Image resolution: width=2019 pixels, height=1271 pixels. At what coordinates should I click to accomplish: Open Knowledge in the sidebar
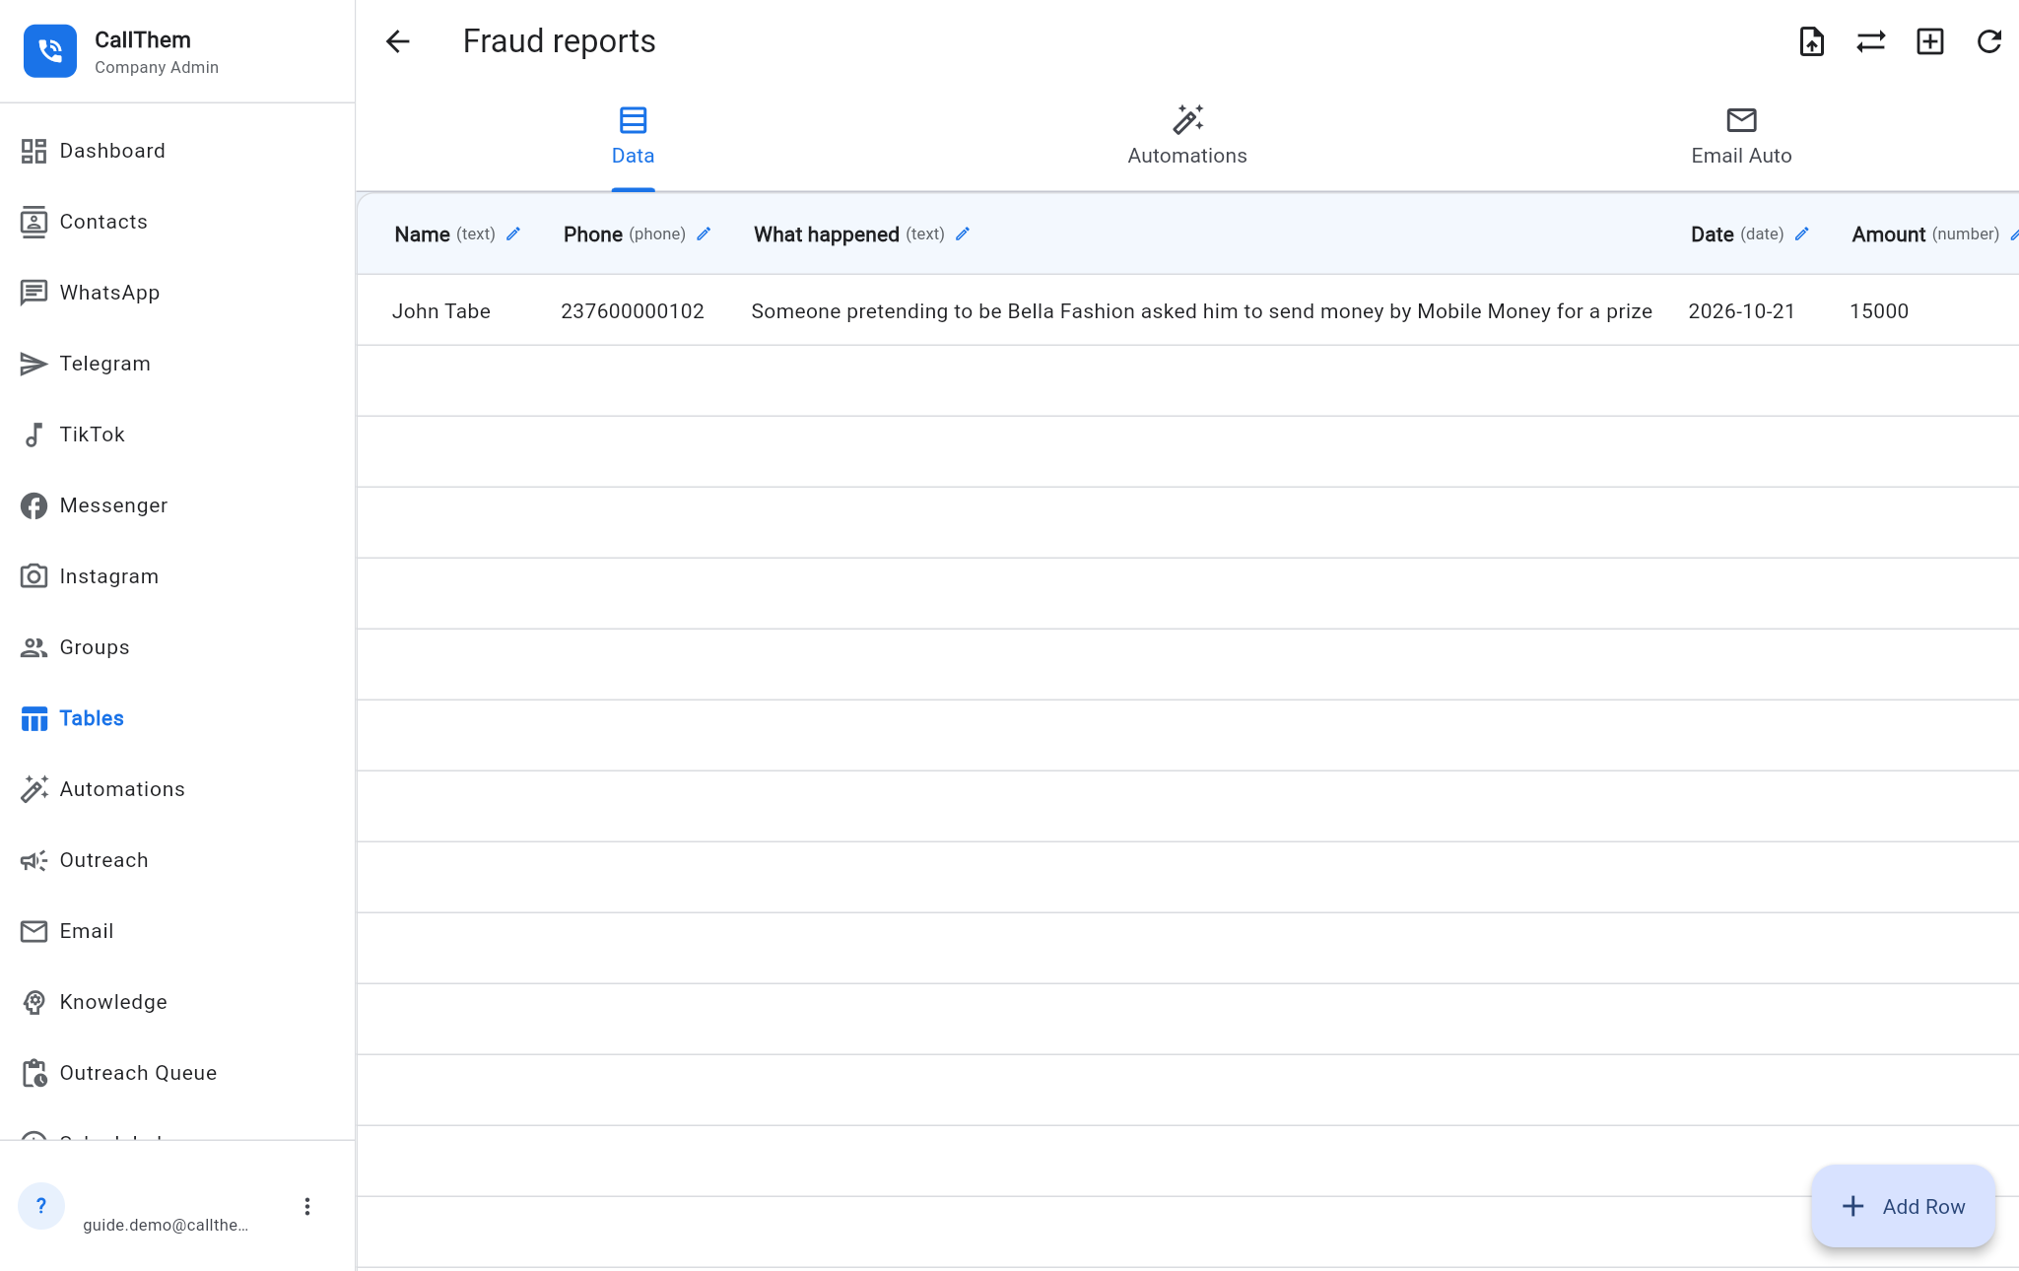(x=177, y=1002)
